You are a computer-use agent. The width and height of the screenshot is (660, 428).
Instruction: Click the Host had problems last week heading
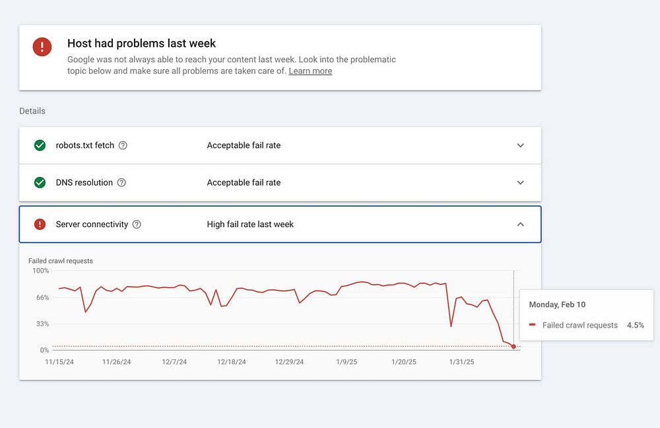click(x=141, y=44)
